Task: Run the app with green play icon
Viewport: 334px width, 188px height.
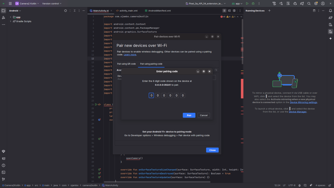Action: (247, 4)
